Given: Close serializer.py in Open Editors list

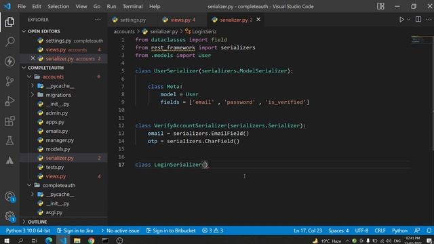Looking at the screenshot, I should click(x=33, y=58).
